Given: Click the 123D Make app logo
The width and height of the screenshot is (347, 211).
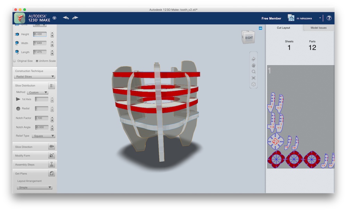Looking at the screenshot, I should [x=20, y=18].
